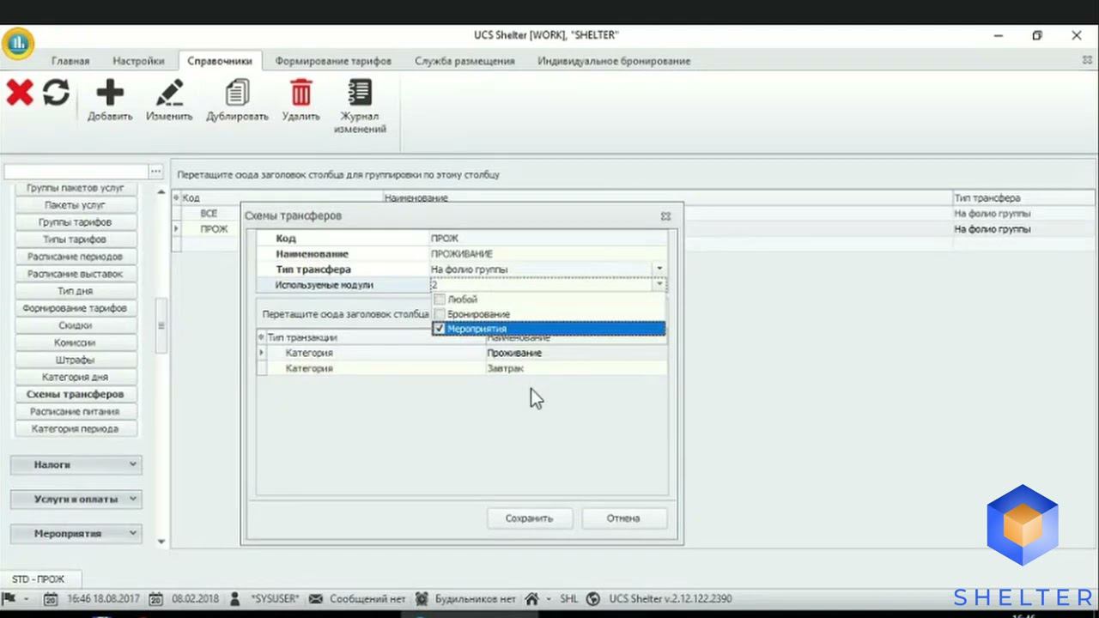Select Тип дня in sidebar
1099x618 pixels.
76,291
